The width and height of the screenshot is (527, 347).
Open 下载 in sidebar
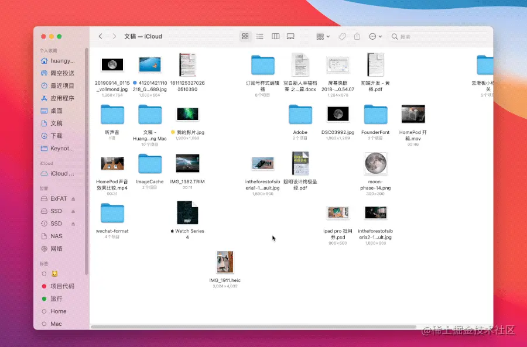pyautogui.click(x=57, y=136)
